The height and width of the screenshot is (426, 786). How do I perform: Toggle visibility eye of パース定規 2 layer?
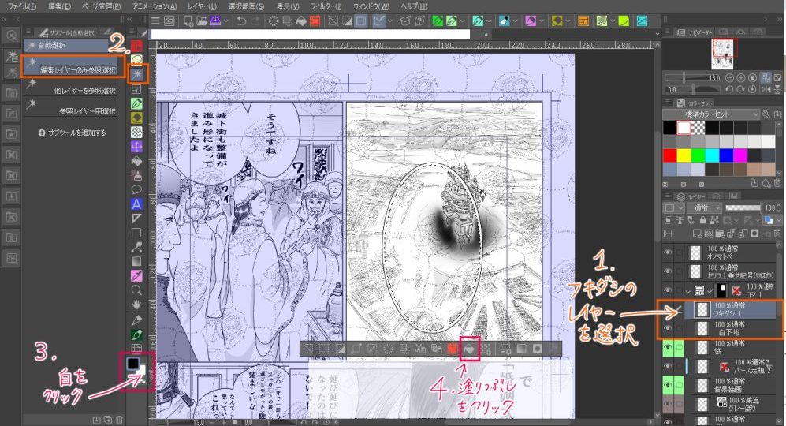coord(668,366)
